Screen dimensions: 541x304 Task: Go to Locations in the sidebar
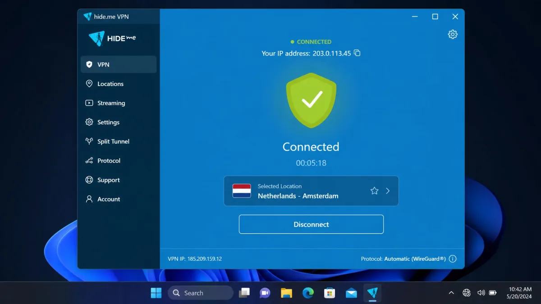[x=119, y=84]
